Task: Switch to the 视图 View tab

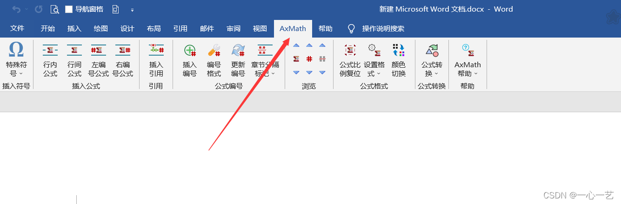Action: click(260, 28)
